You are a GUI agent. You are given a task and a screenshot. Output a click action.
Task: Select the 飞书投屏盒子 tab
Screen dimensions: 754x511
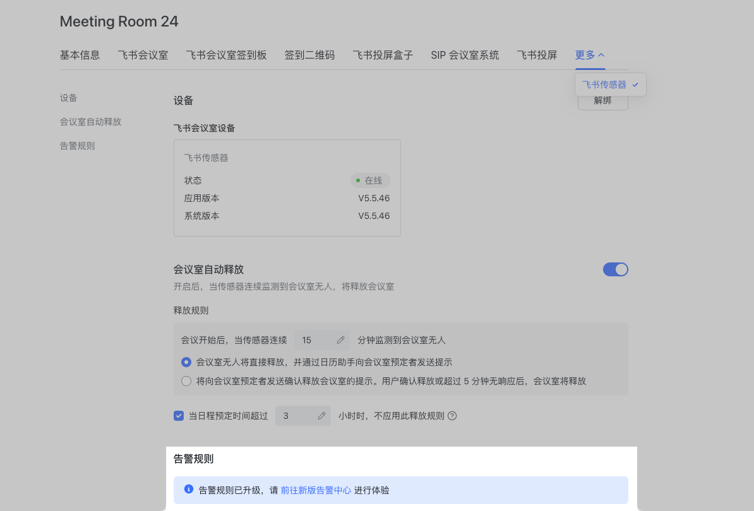pos(383,56)
